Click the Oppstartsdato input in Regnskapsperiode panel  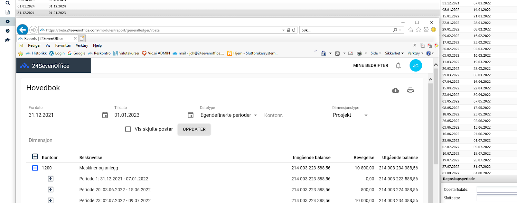497,189
